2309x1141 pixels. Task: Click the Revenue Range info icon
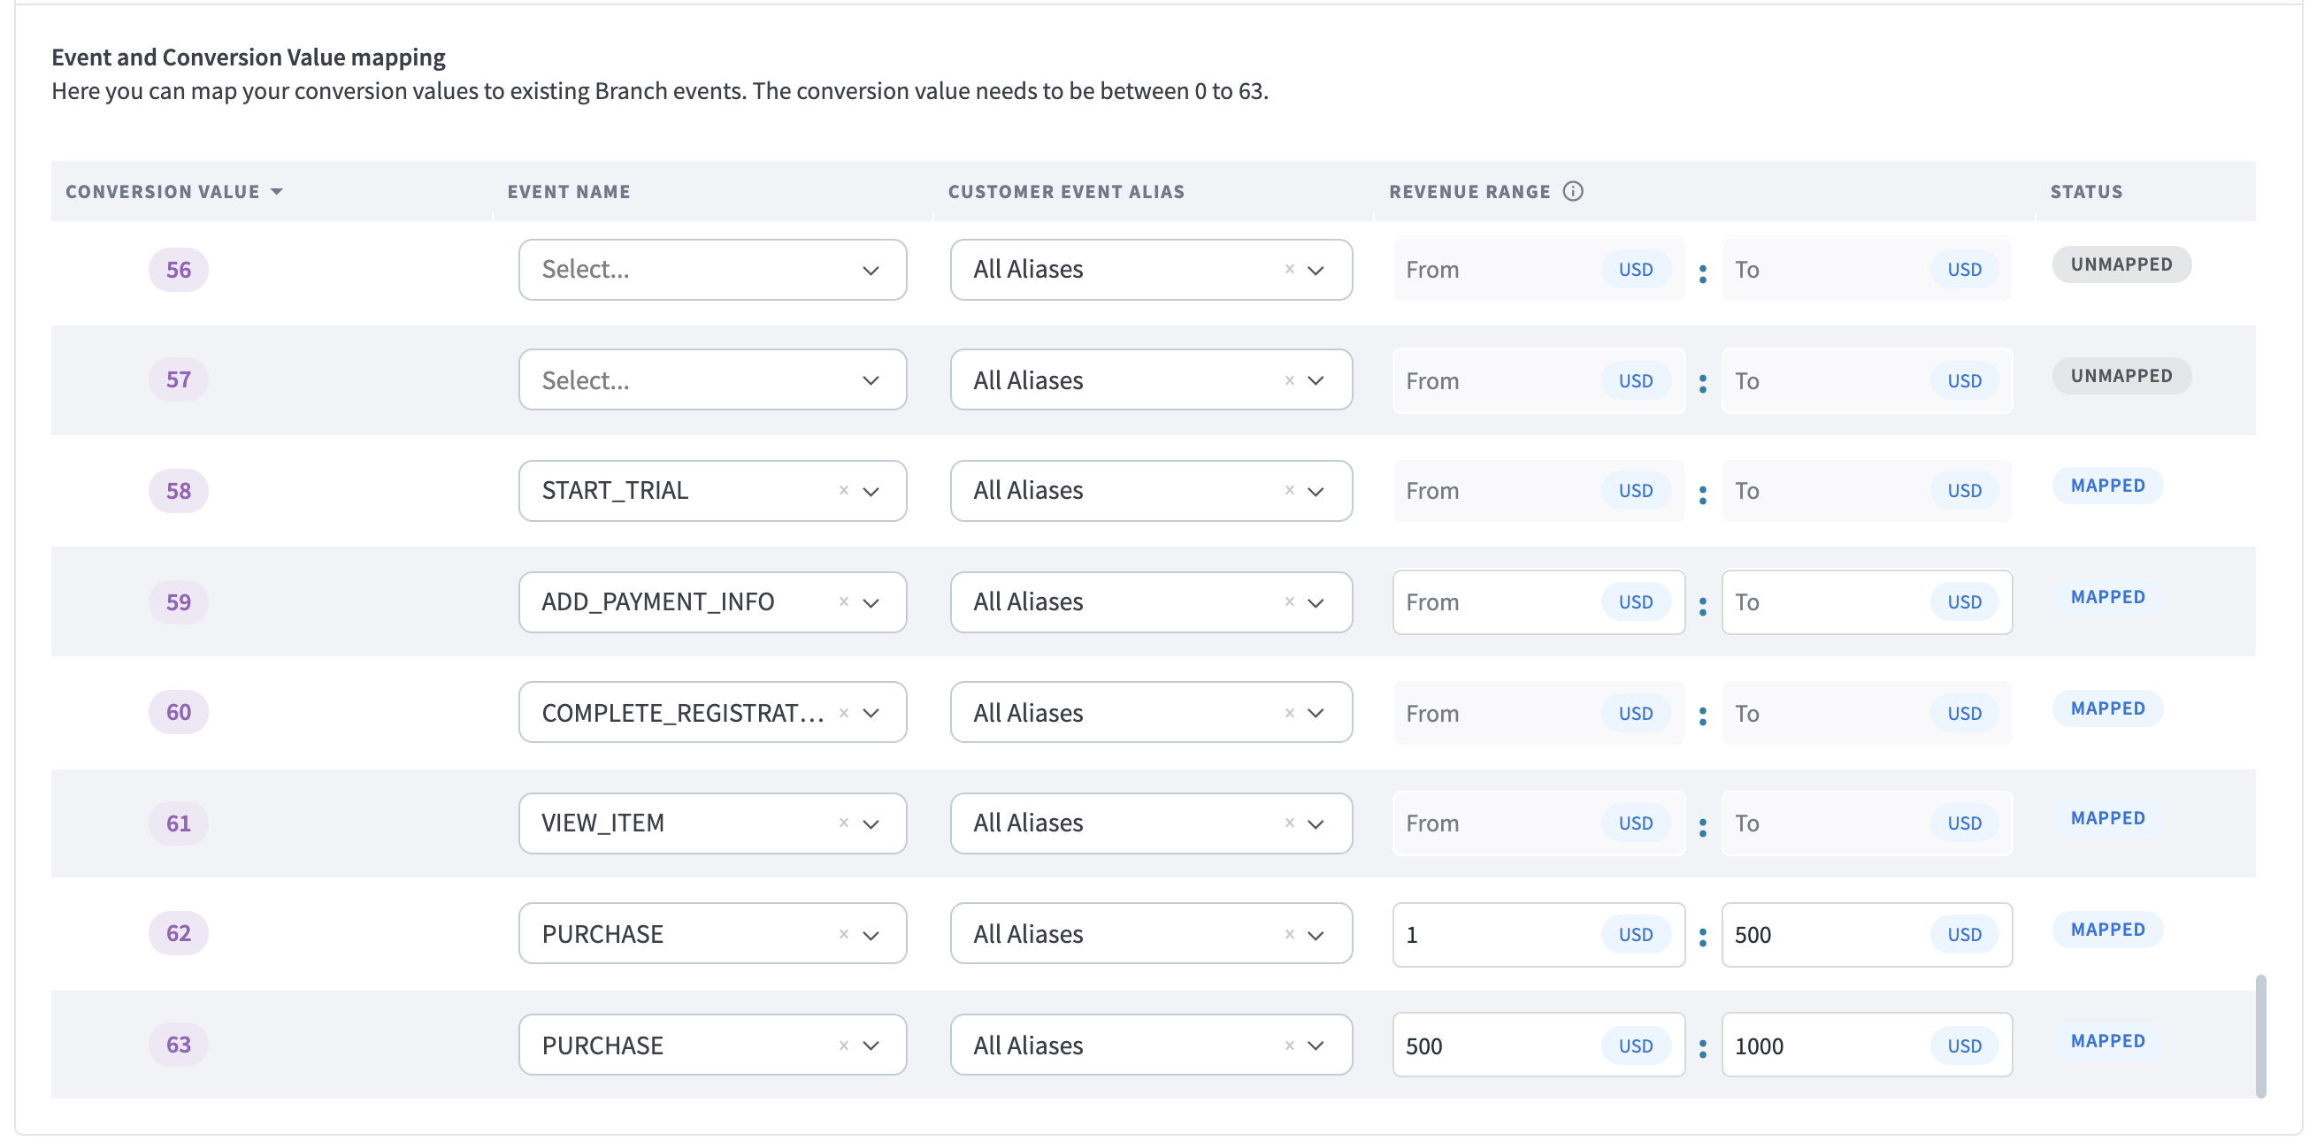pos(1573,191)
